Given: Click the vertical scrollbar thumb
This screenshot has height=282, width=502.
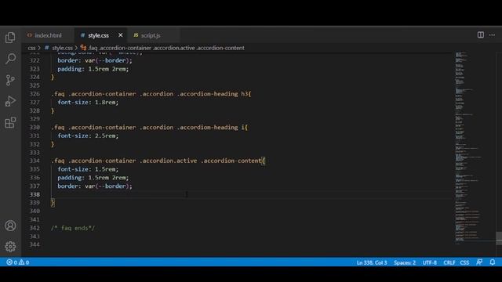Looking at the screenshot, I should [499, 238].
